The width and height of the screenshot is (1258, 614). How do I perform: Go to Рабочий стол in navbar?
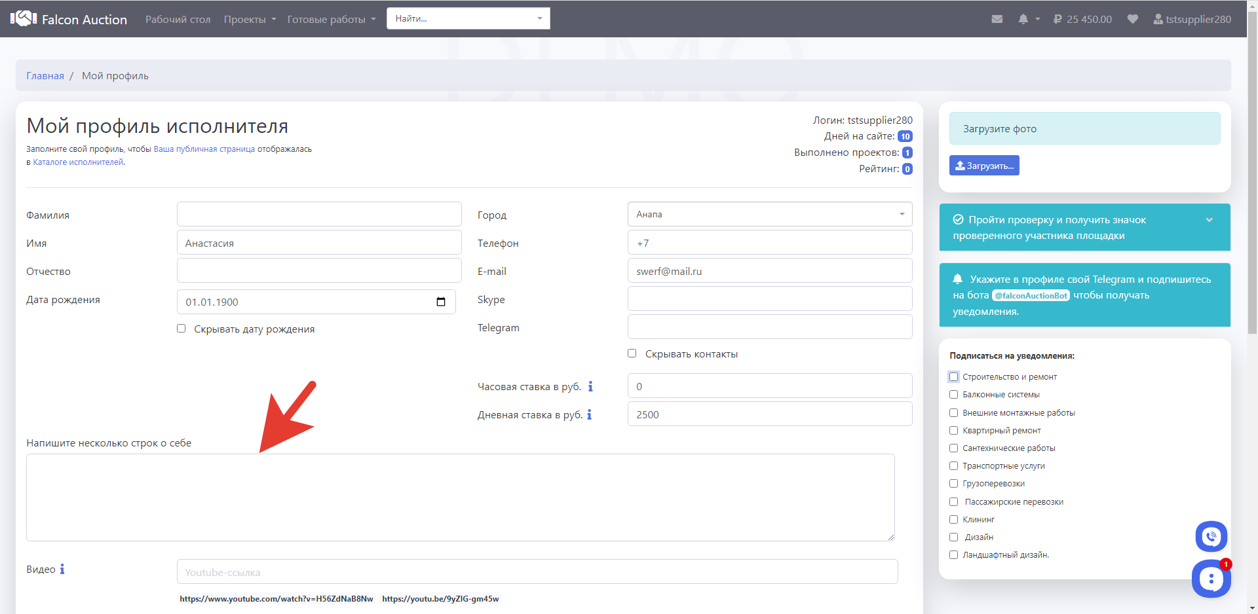(178, 19)
